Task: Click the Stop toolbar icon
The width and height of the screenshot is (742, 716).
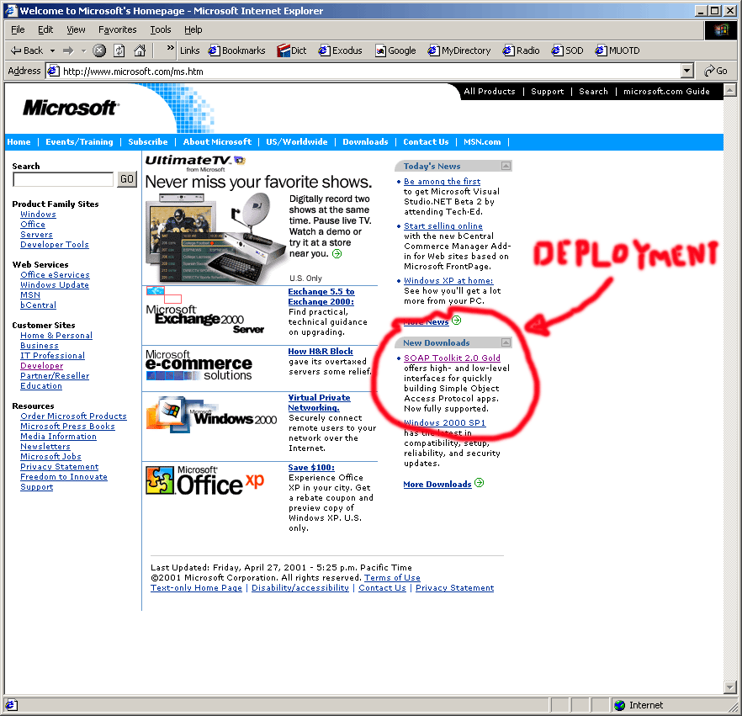Action: 99,50
